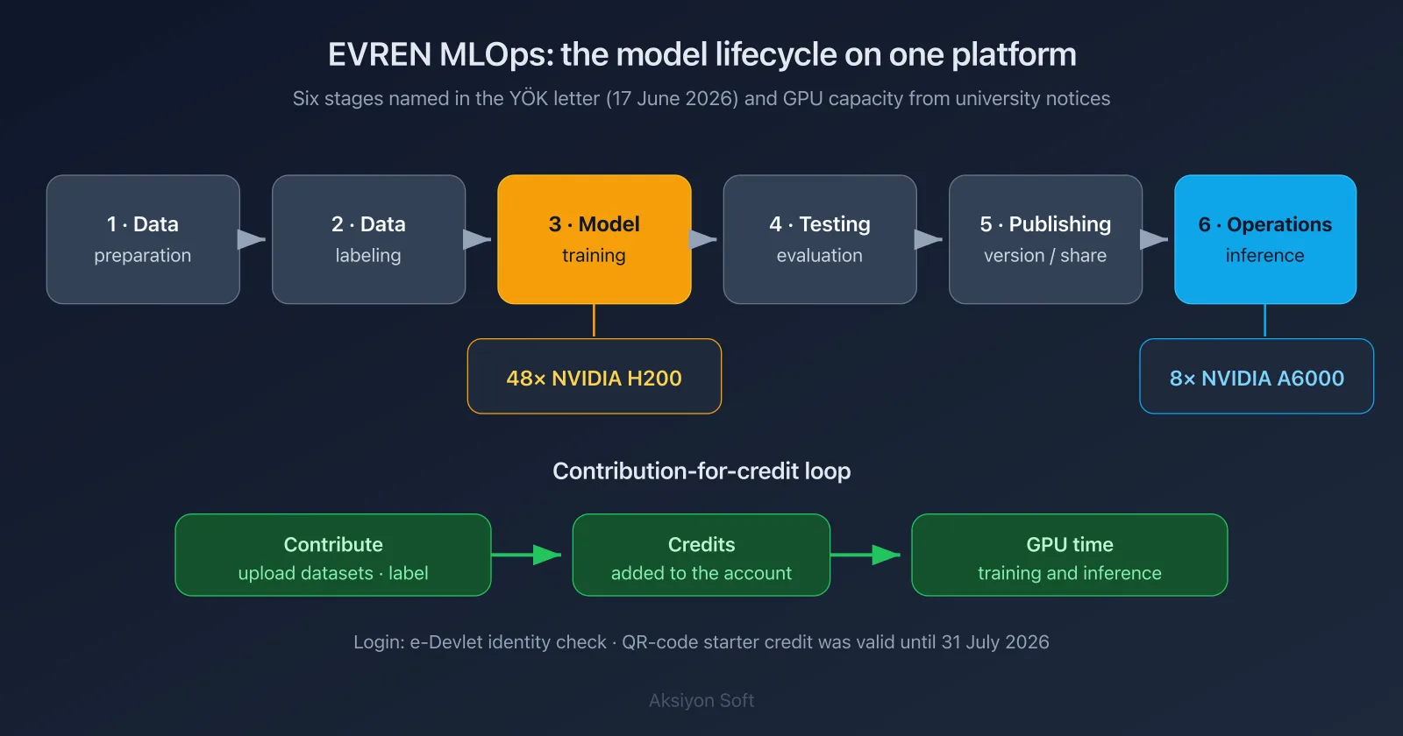Click the arrow between Data labeling and Model training
Viewport: 1403px width, 736px height.
[x=477, y=239]
